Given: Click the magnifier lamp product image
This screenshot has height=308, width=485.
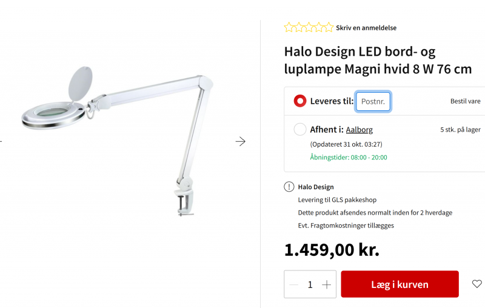Looking at the screenshot, I should point(118,141).
